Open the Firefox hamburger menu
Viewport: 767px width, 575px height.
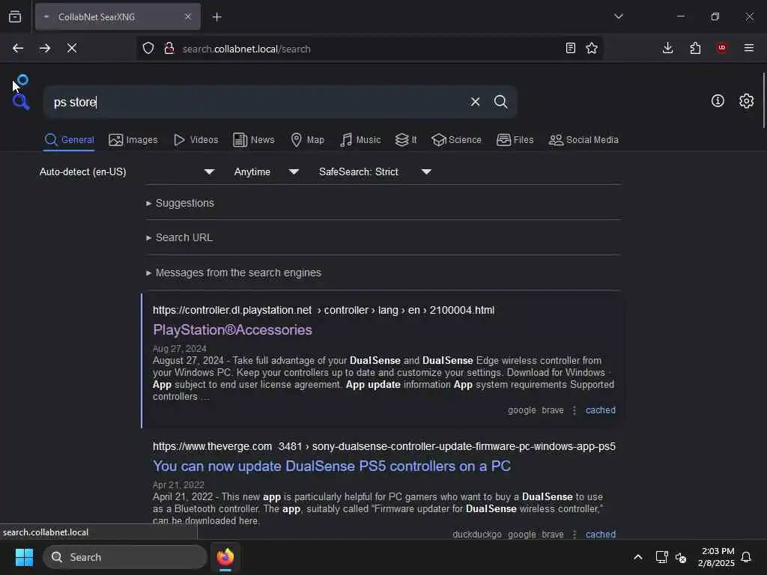pos(749,48)
